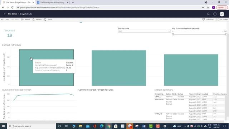This screenshot has height=129, width=229.
Task: Click the Site Status back arrow
Action: click(5, 14)
